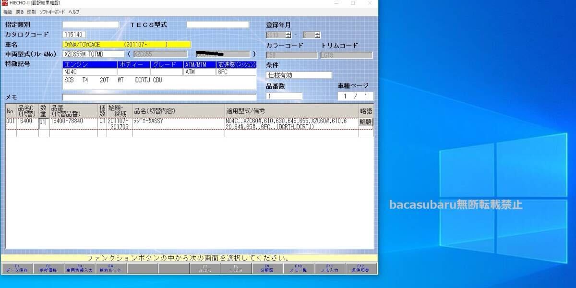Click the 数量 input box in row 001
This screenshot has height=288, width=576.
pyautogui.click(x=44, y=122)
